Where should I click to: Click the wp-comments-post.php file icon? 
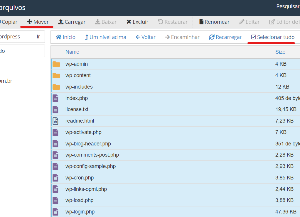[55, 155]
